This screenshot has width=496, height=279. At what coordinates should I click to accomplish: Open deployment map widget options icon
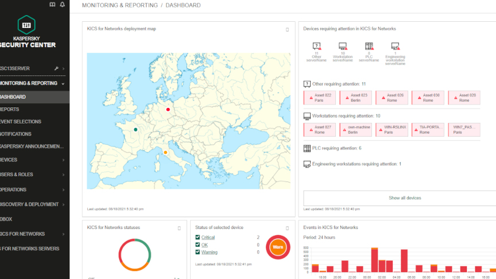point(287,29)
